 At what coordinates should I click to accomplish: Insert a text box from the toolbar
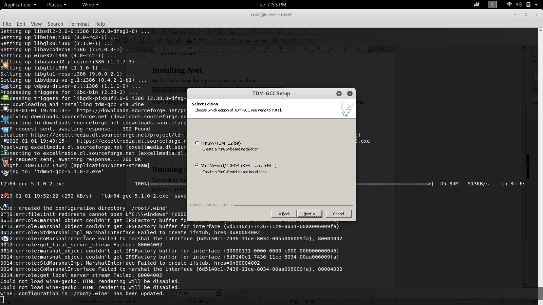(x=191, y=31)
